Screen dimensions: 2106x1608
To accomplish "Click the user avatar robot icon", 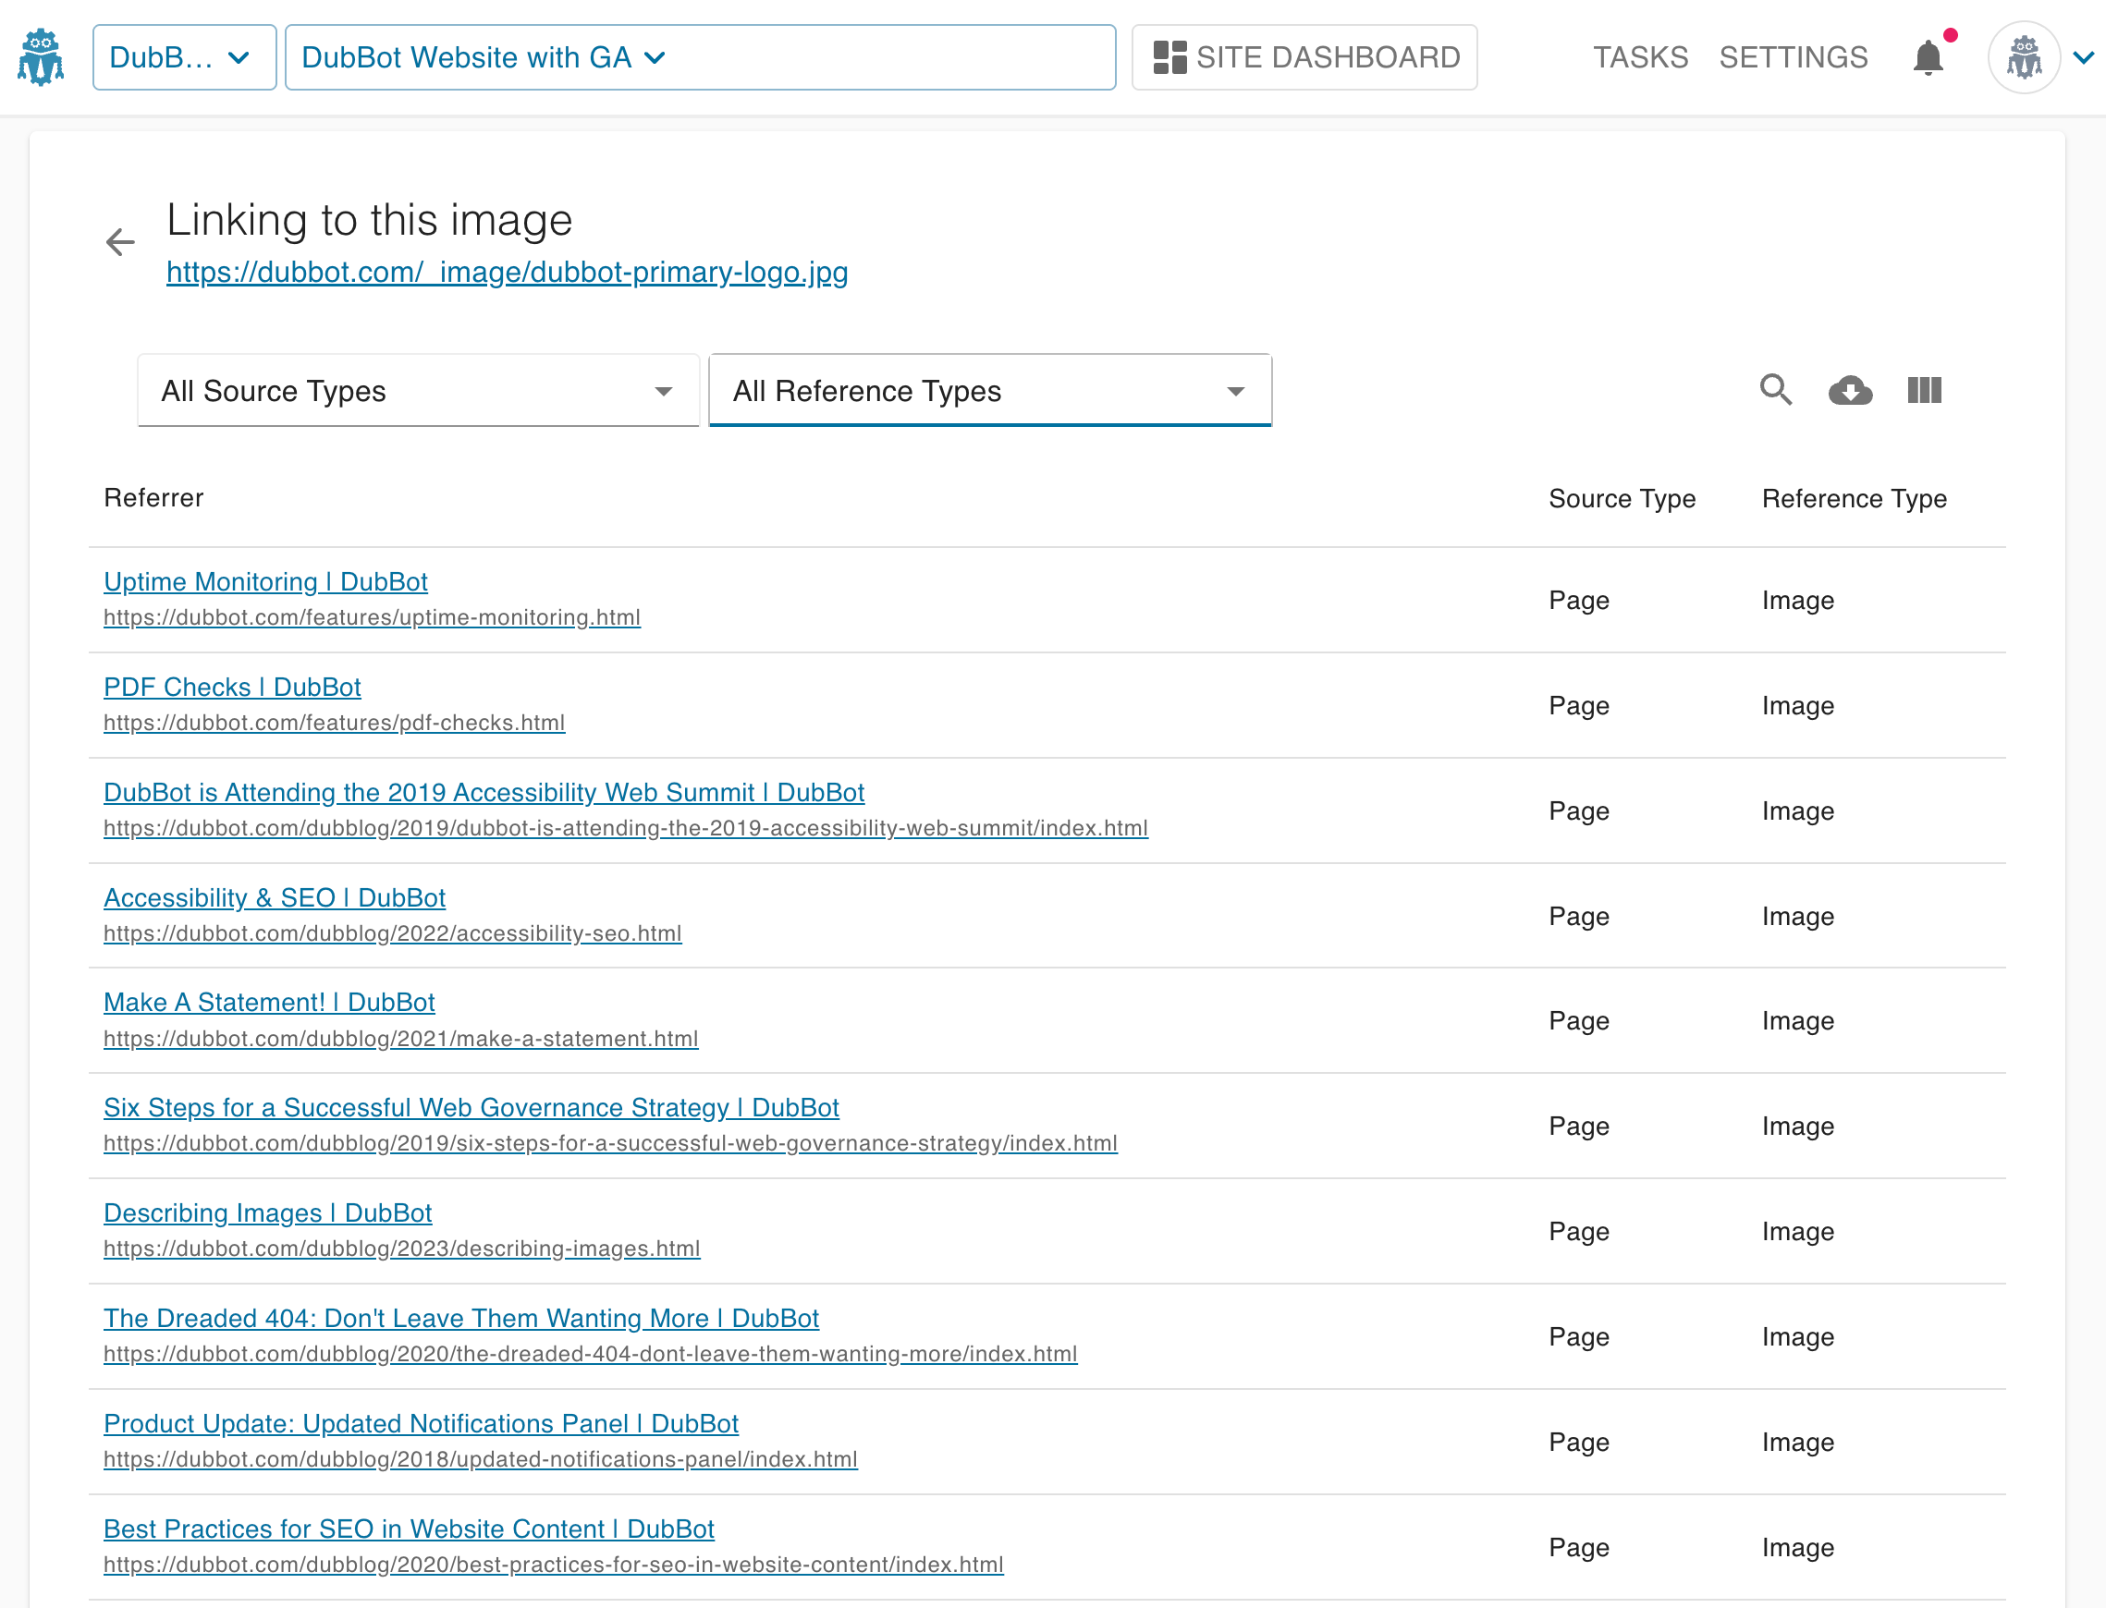I will 2024,58.
